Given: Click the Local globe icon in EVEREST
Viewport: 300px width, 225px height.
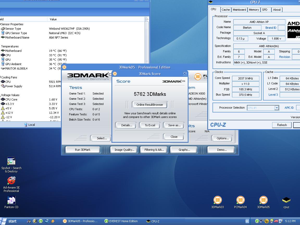Looking at the screenshot, I should point(26,125).
